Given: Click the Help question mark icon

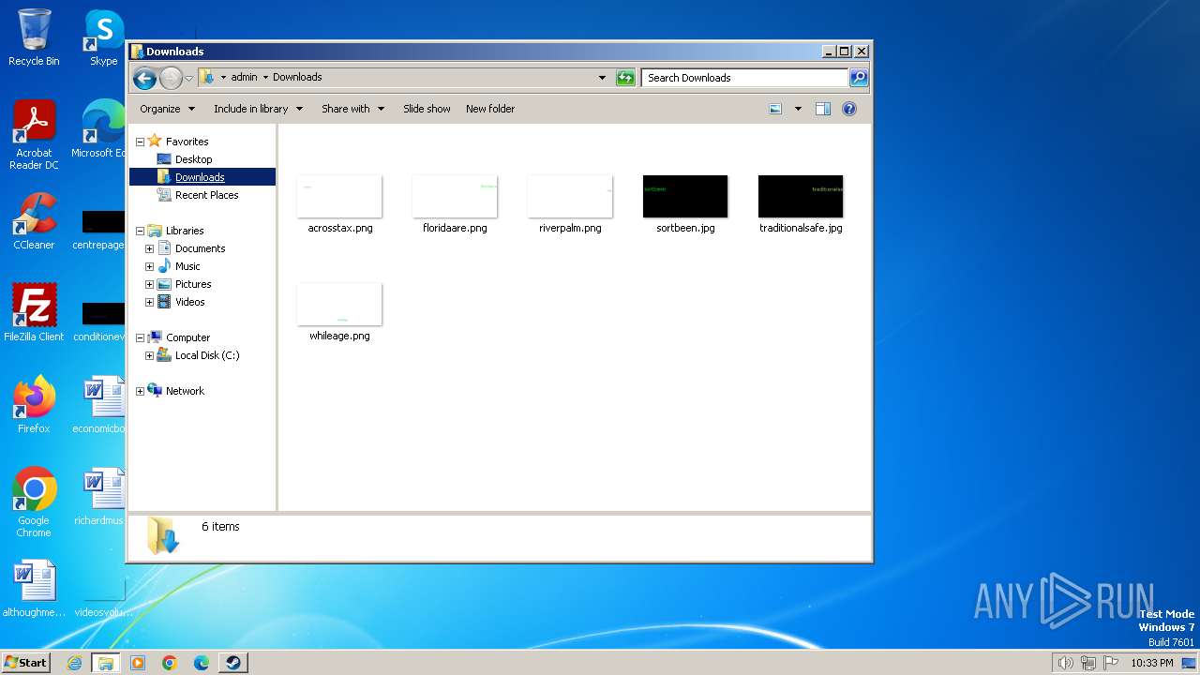Looking at the screenshot, I should pyautogui.click(x=849, y=109).
